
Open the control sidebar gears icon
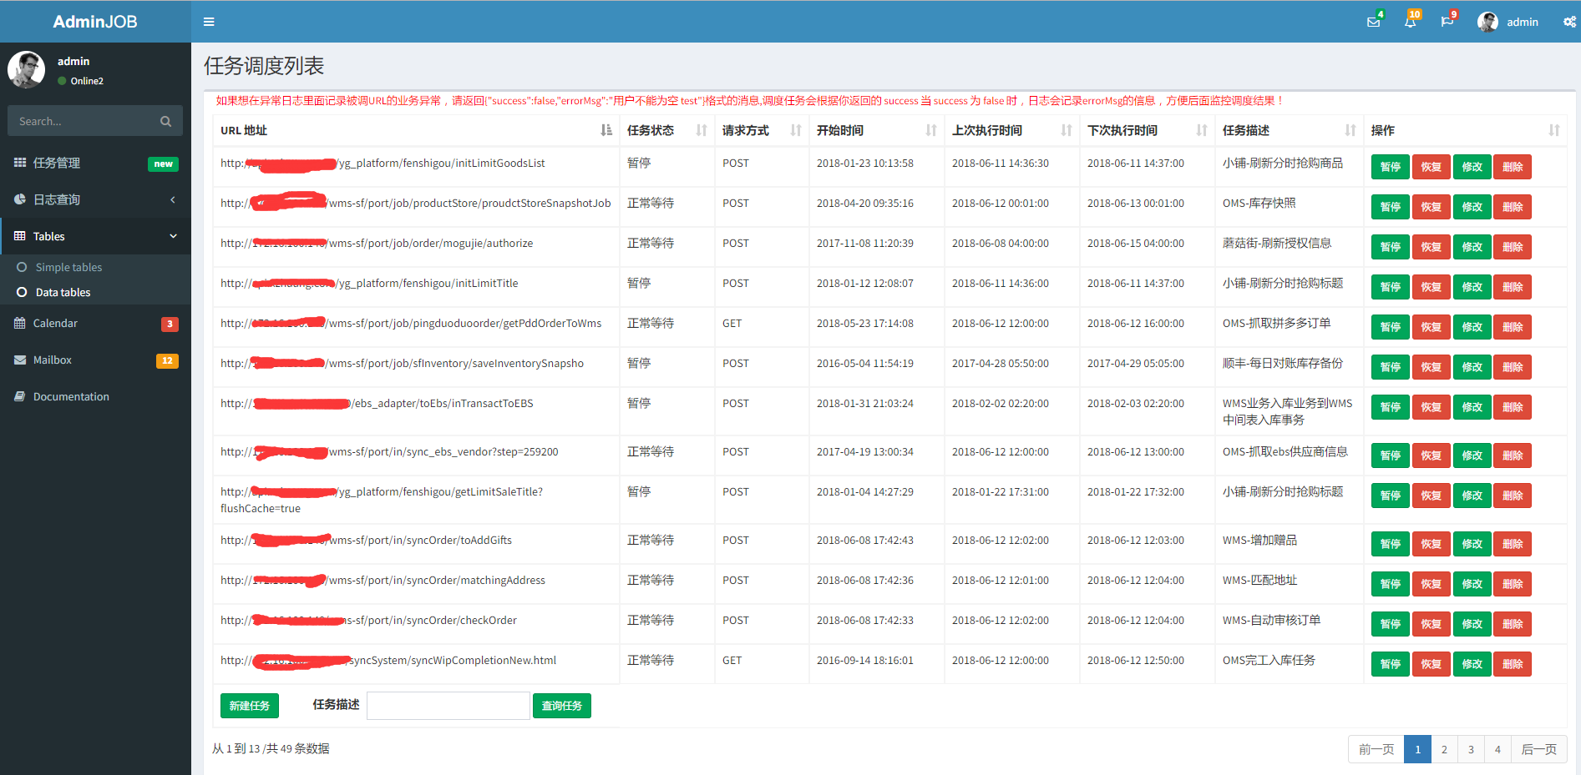coord(1569,22)
